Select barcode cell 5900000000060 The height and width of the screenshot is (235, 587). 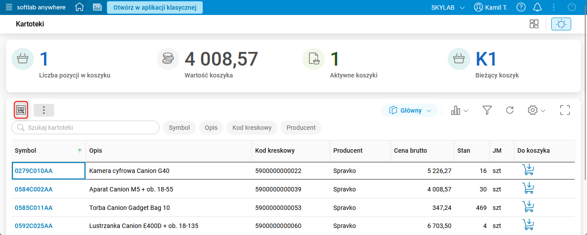tap(291, 226)
